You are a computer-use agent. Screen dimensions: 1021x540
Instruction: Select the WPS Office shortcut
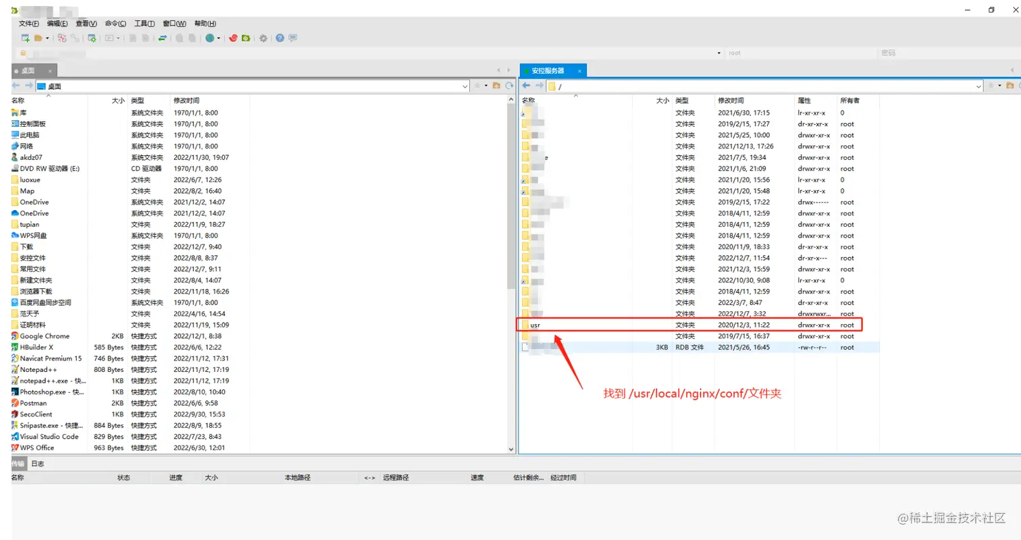[x=36, y=448]
